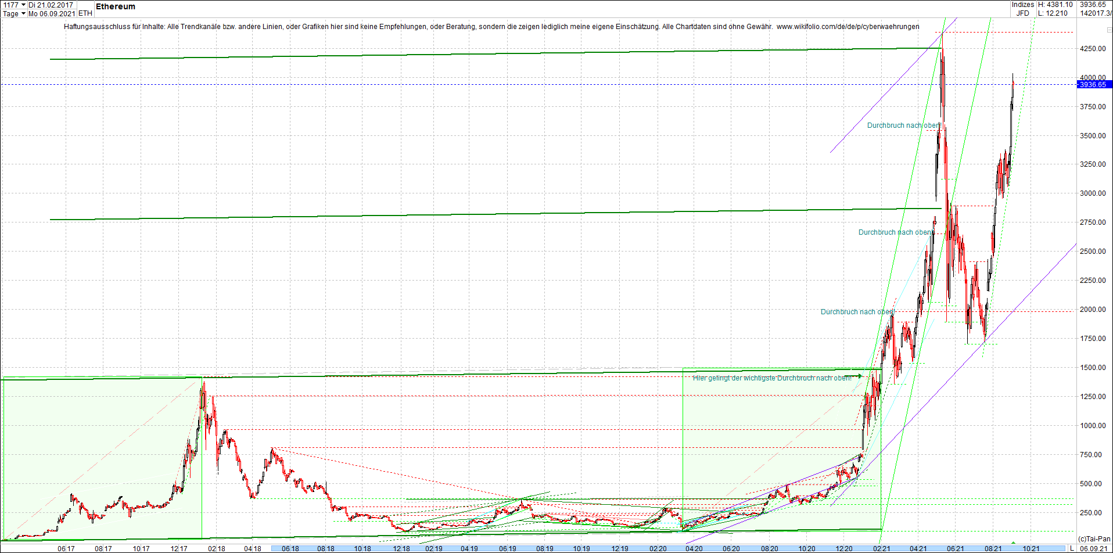Click the 12.17 time axis label
Image resolution: width=1113 pixels, height=553 pixels.
(179, 548)
